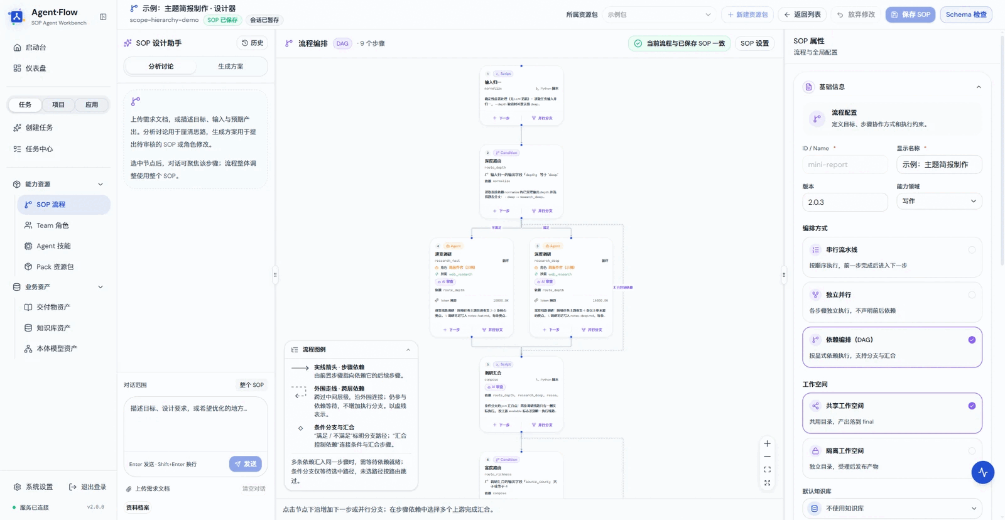The height and width of the screenshot is (520, 1005).
Task: Add 并行分支 on the 深度调研 node
Action: 592,330
